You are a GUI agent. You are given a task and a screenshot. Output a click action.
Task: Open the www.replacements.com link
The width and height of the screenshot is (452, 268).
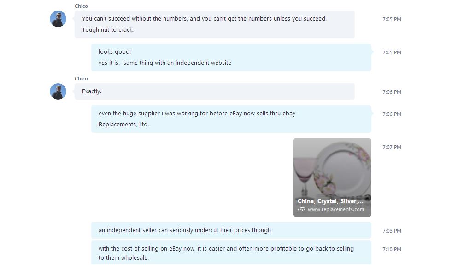coord(335,209)
